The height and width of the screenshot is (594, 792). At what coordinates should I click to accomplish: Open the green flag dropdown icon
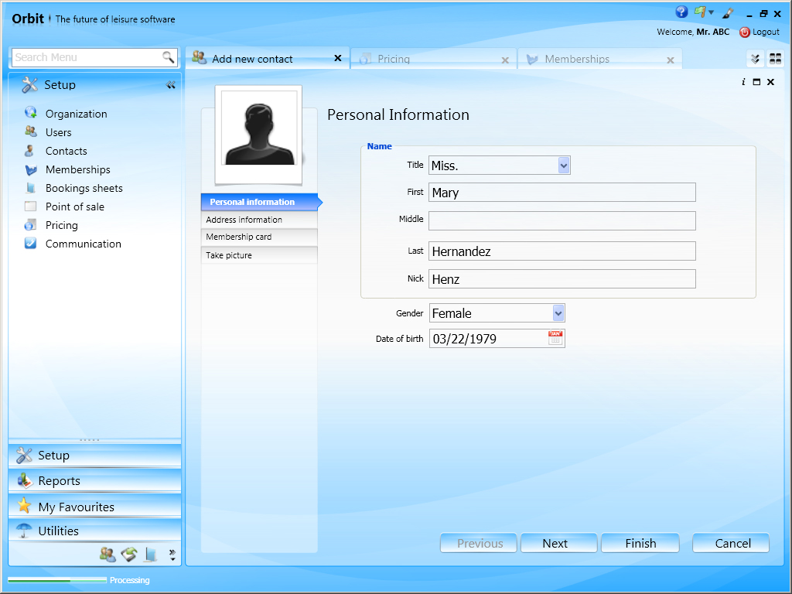coord(704,12)
